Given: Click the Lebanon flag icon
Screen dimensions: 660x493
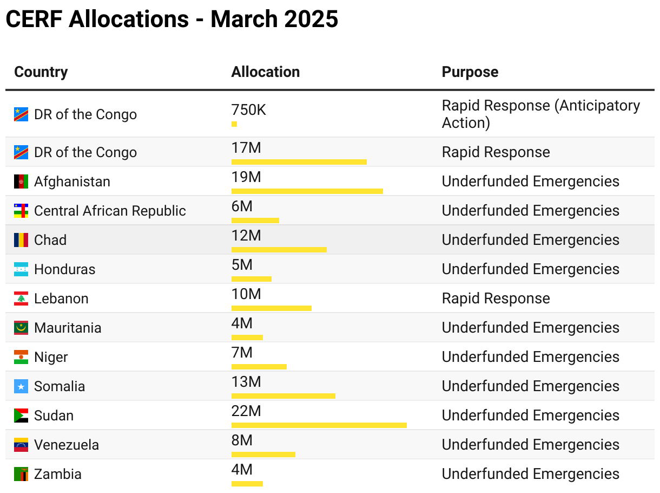Looking at the screenshot, I should (x=21, y=299).
